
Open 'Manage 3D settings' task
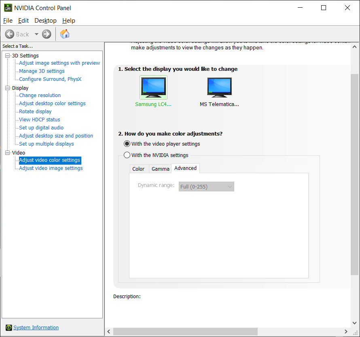click(42, 71)
